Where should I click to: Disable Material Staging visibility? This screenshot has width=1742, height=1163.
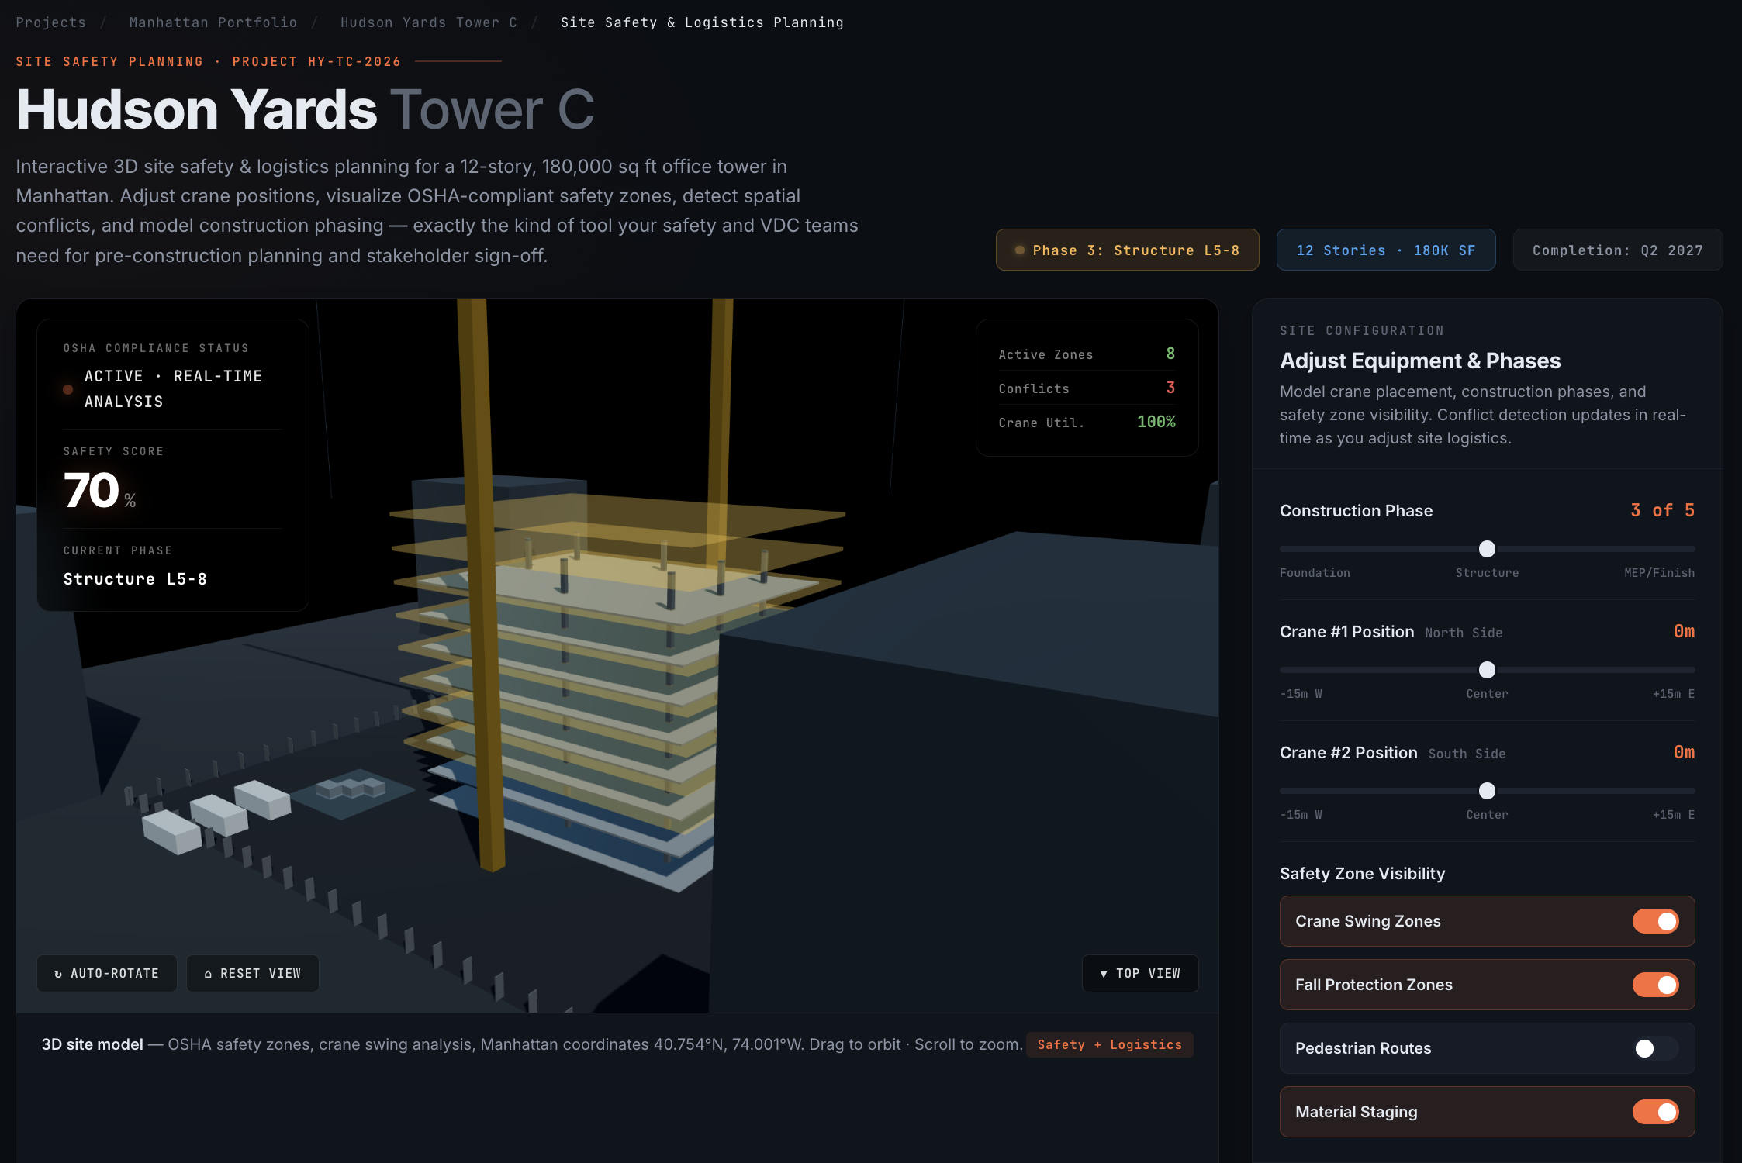pyautogui.click(x=1655, y=1112)
